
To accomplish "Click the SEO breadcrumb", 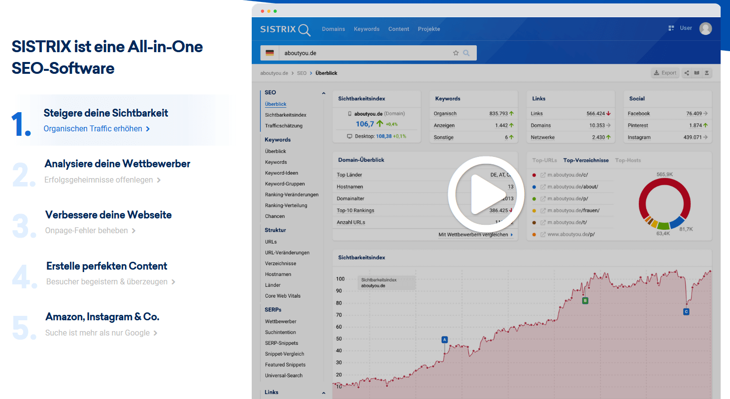I will (x=301, y=73).
